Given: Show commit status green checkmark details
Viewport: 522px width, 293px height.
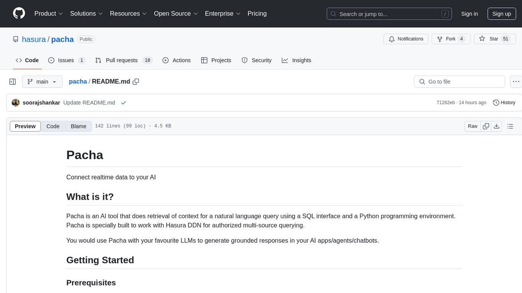Looking at the screenshot, I should [x=124, y=103].
